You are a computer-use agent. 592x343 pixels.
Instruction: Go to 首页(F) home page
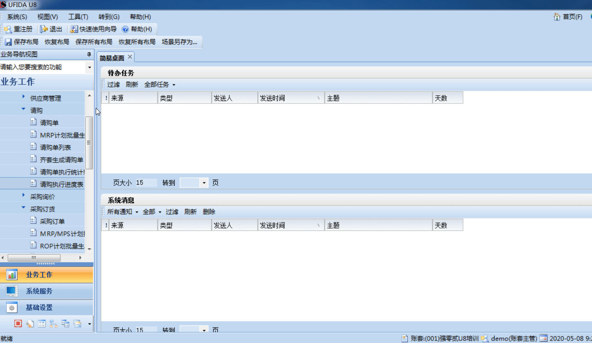pyautogui.click(x=568, y=17)
